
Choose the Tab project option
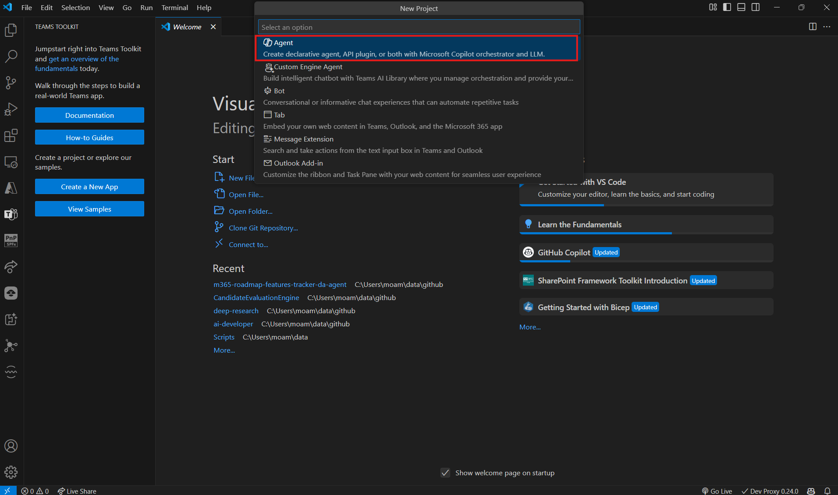[x=419, y=120]
